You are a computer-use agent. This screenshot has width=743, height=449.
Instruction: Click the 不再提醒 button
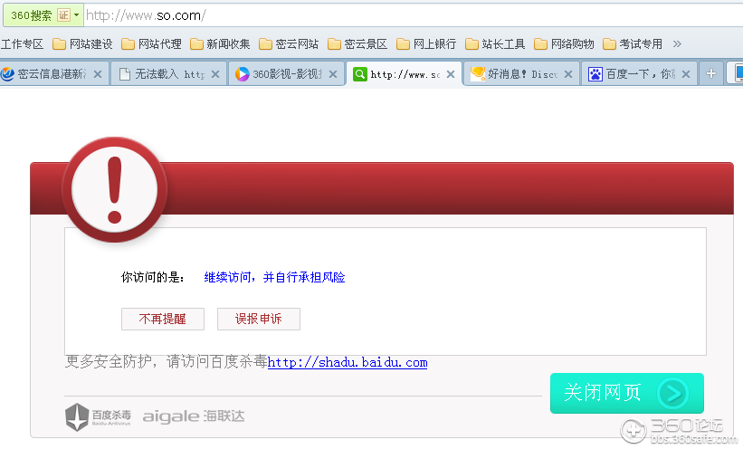[163, 319]
